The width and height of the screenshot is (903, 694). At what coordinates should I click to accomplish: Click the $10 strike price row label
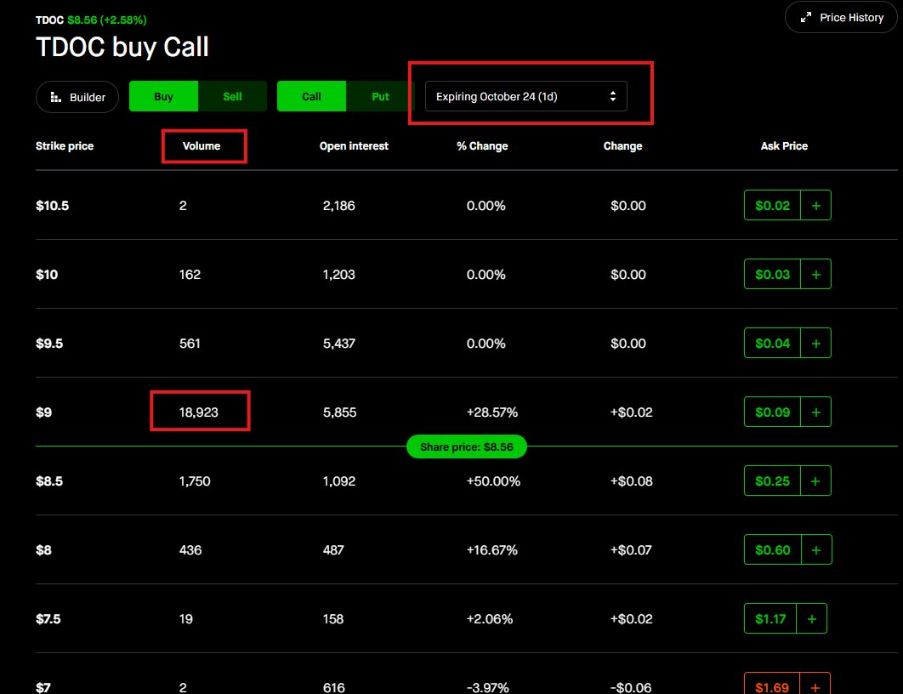click(x=47, y=274)
